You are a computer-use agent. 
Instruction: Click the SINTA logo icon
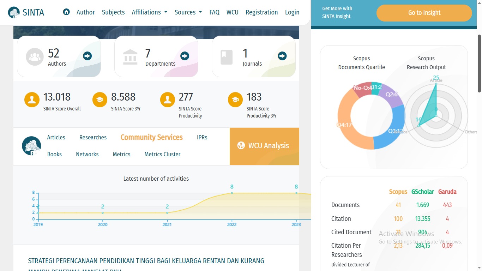pos(14,12)
